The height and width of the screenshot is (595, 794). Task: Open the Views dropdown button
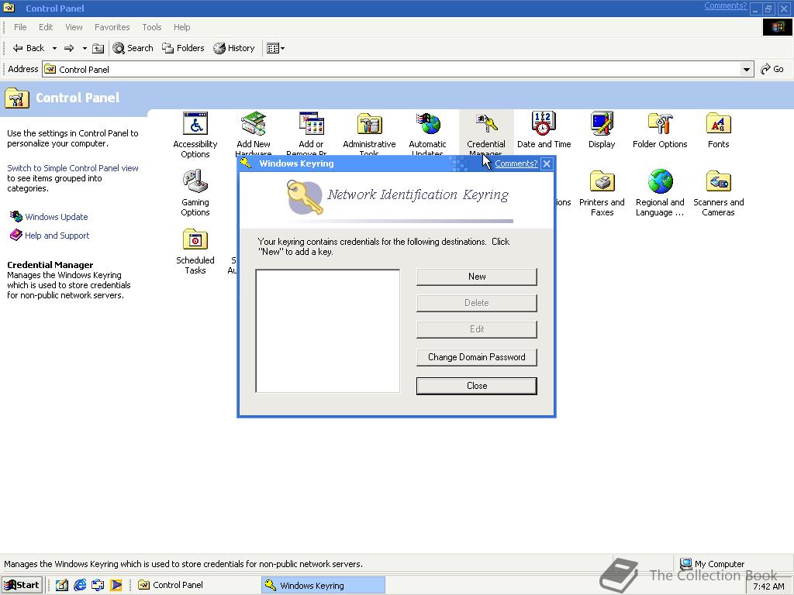click(x=275, y=48)
